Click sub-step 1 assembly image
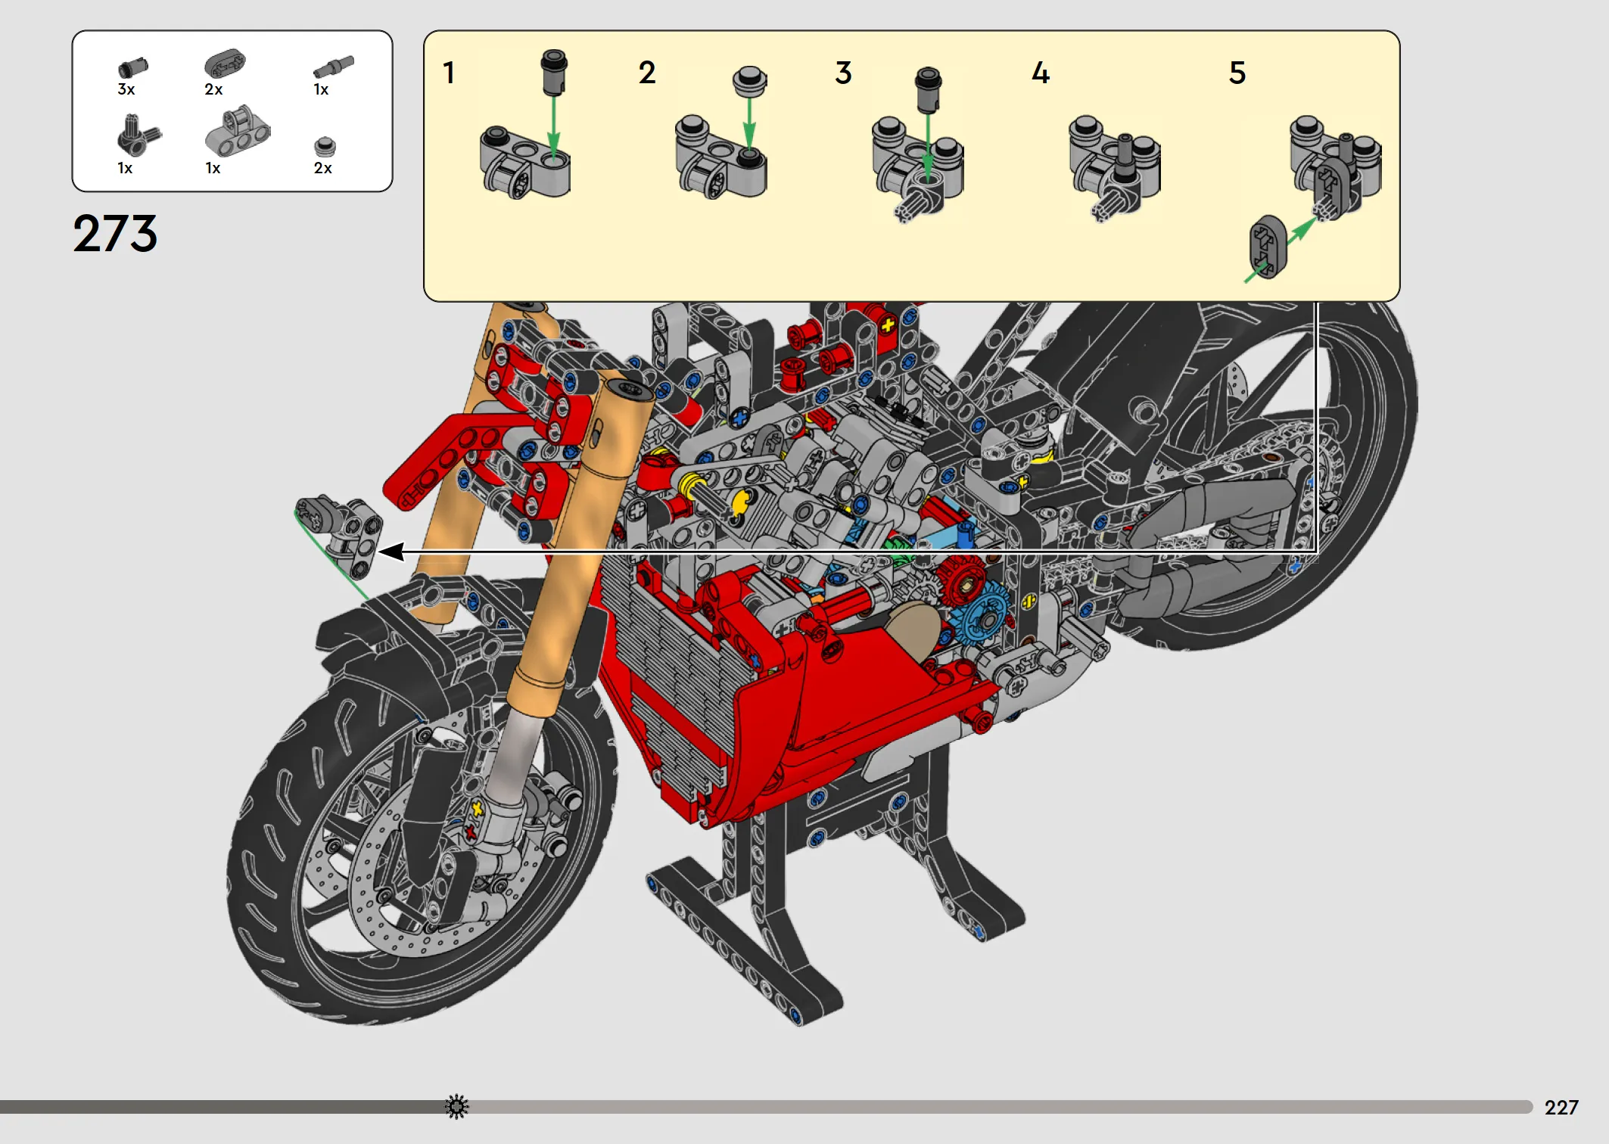The width and height of the screenshot is (1609, 1144). (525, 125)
